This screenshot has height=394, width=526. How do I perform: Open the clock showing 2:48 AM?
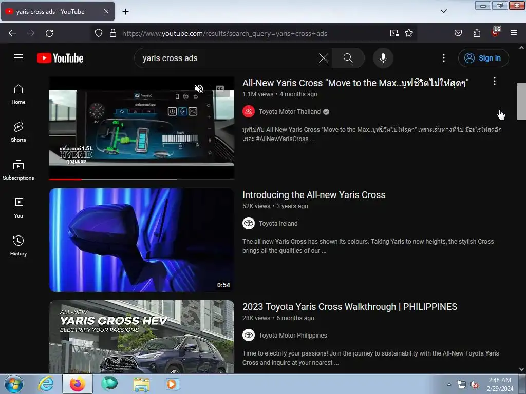[500, 384]
